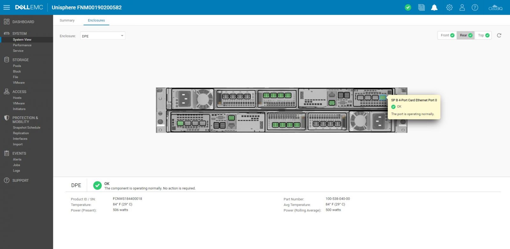Open the help question mark icon
This screenshot has height=249, width=510.
tap(475, 7)
